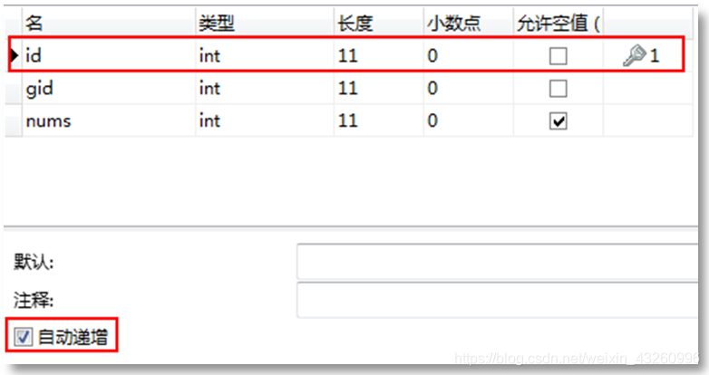The width and height of the screenshot is (709, 375).
Task: Click the row selector of gid row
Action: pos(13,88)
